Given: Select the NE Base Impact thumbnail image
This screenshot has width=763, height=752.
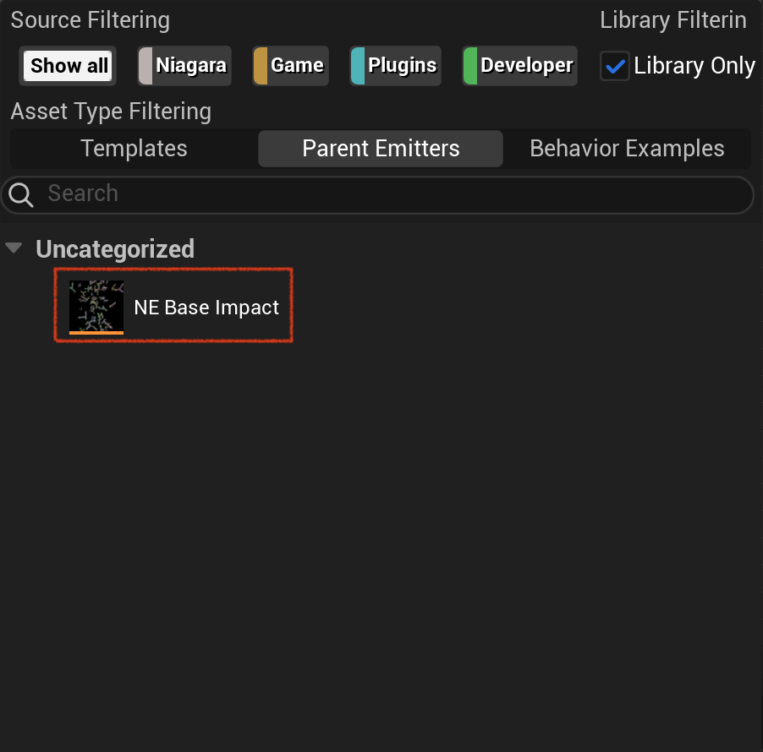Looking at the screenshot, I should [x=96, y=308].
